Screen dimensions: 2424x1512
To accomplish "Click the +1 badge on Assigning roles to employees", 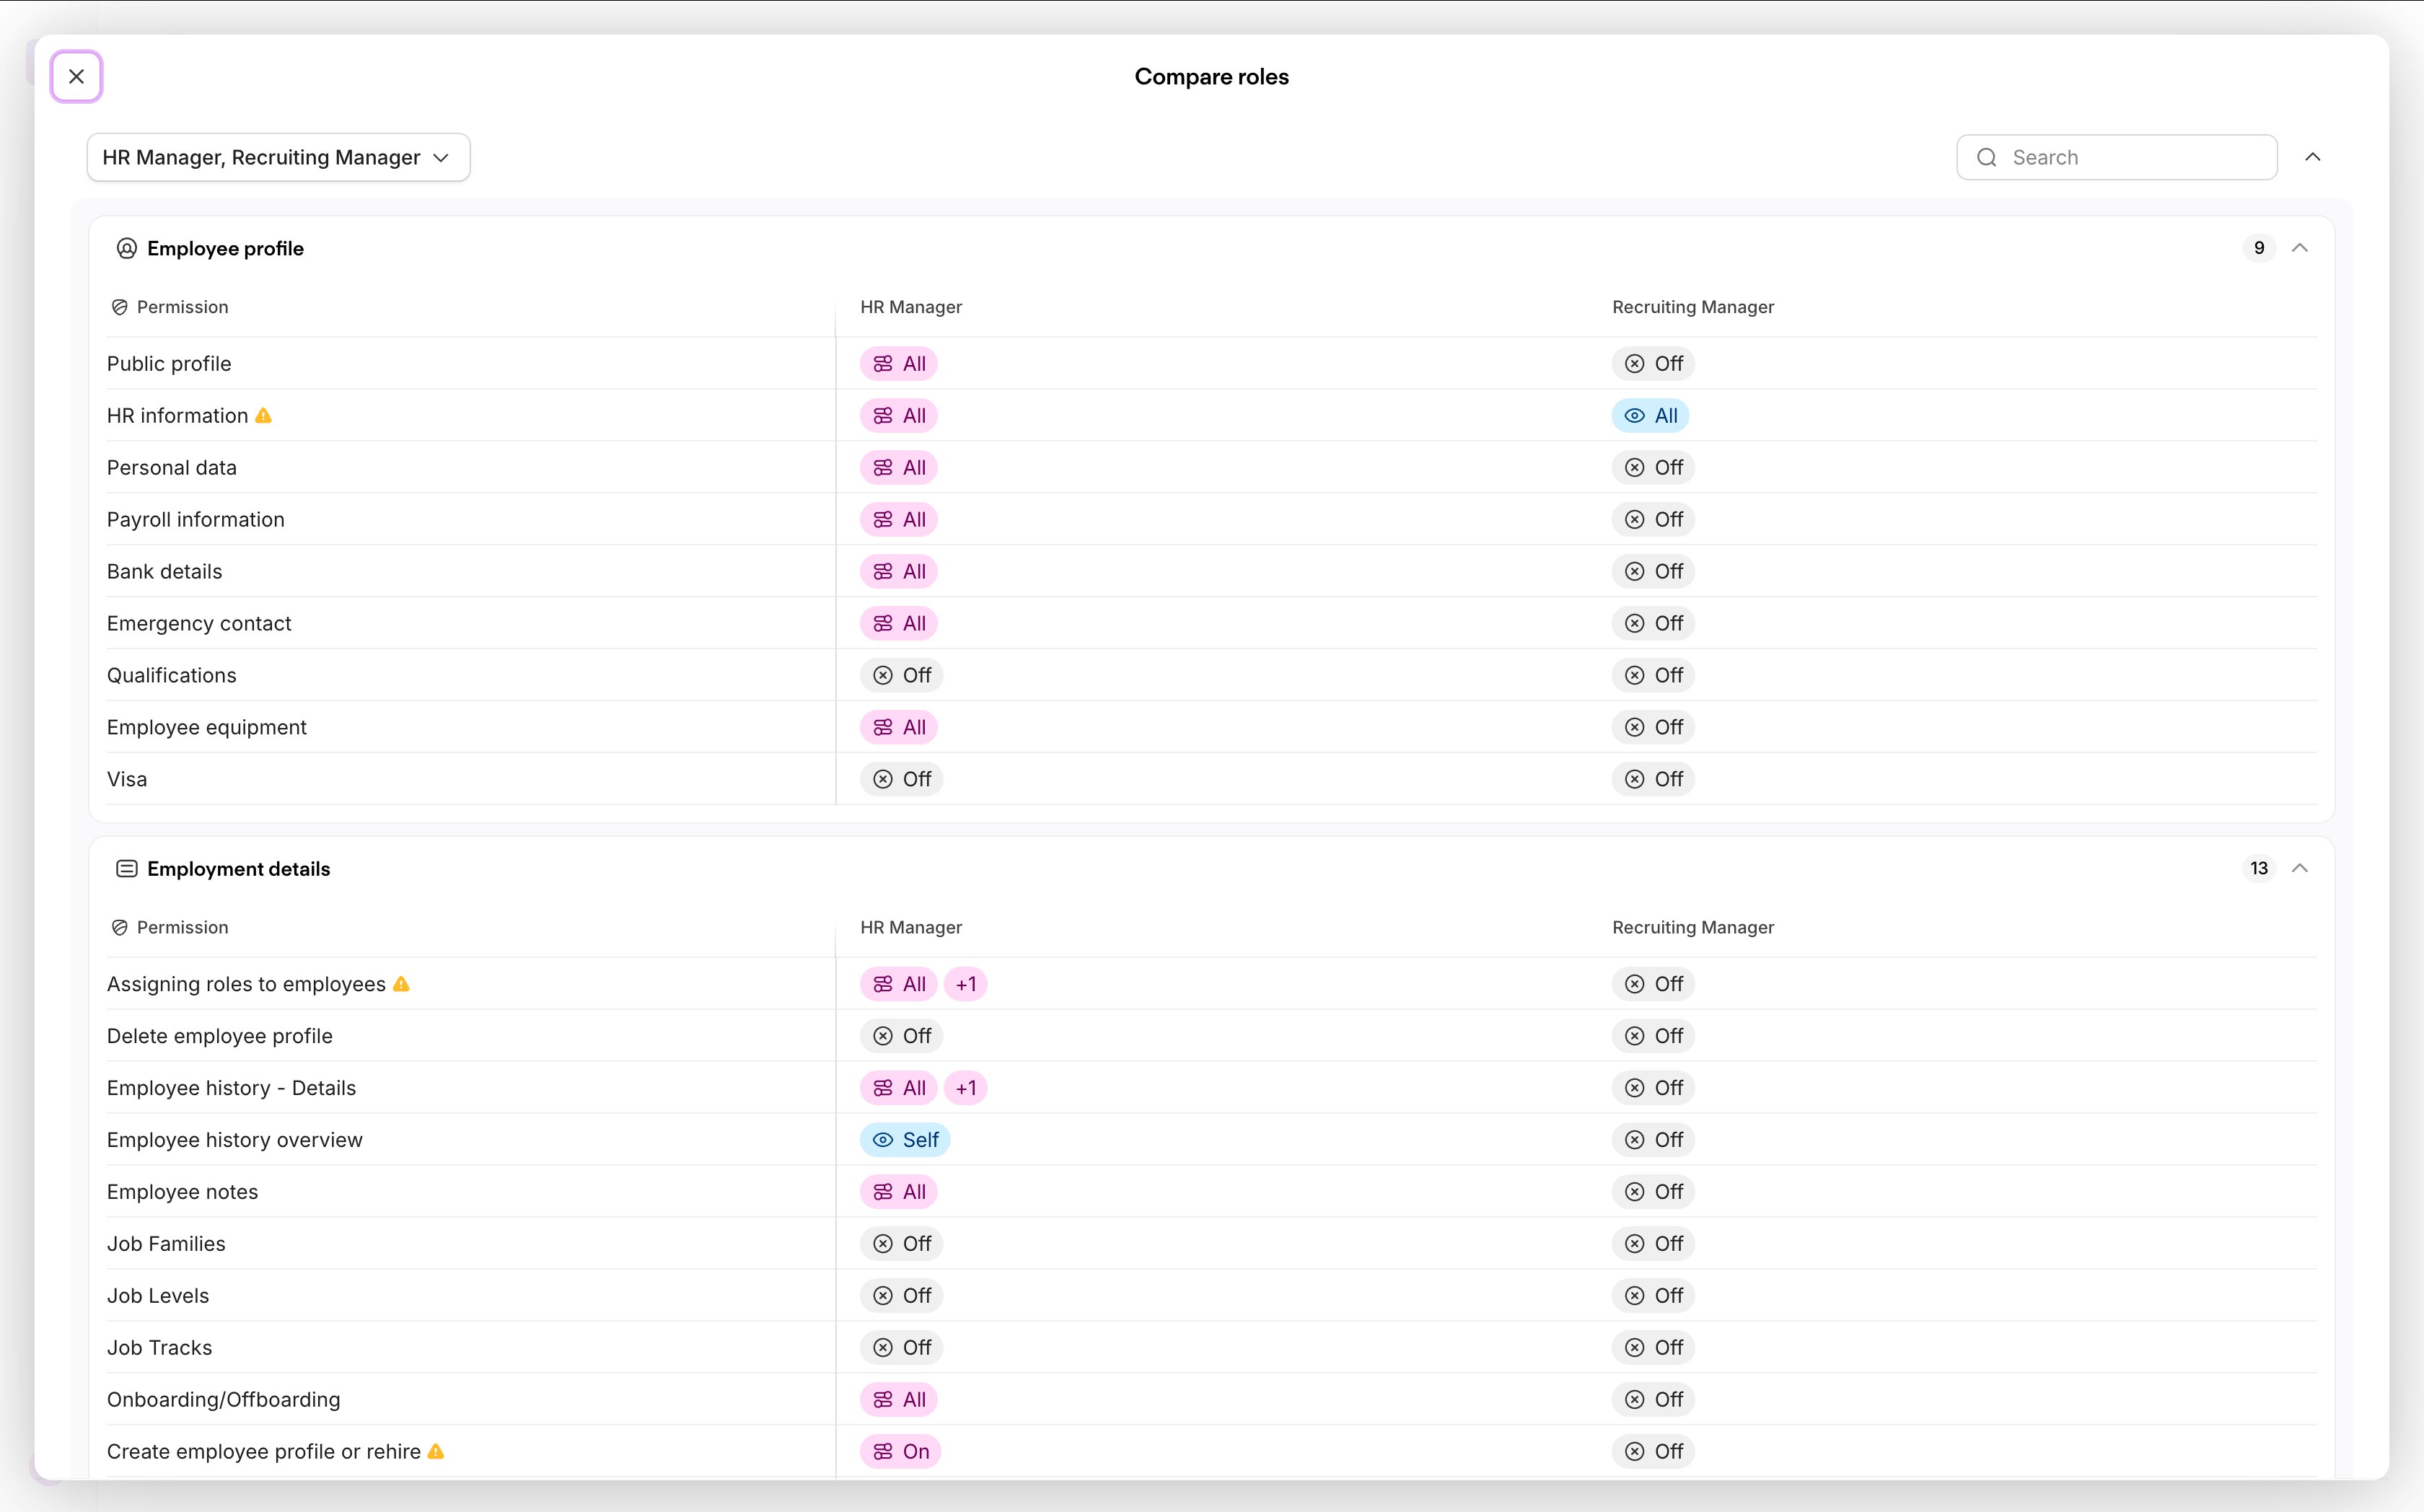I will pyautogui.click(x=966, y=984).
